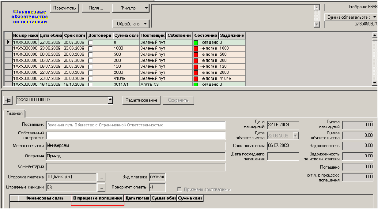
Task: Toggle the Достоверн checkbox in the 23.06.2009 row
Action: coord(90,49)
